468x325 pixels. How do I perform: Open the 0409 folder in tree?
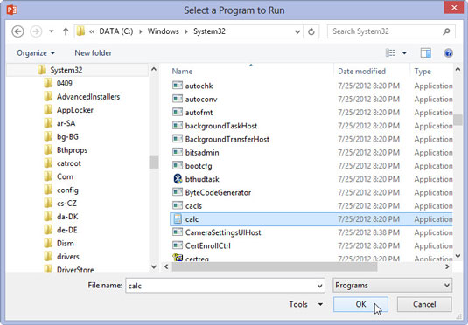pyautogui.click(x=65, y=83)
